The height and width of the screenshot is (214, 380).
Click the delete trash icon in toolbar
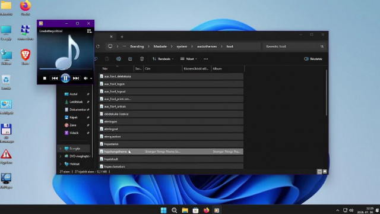142,59
